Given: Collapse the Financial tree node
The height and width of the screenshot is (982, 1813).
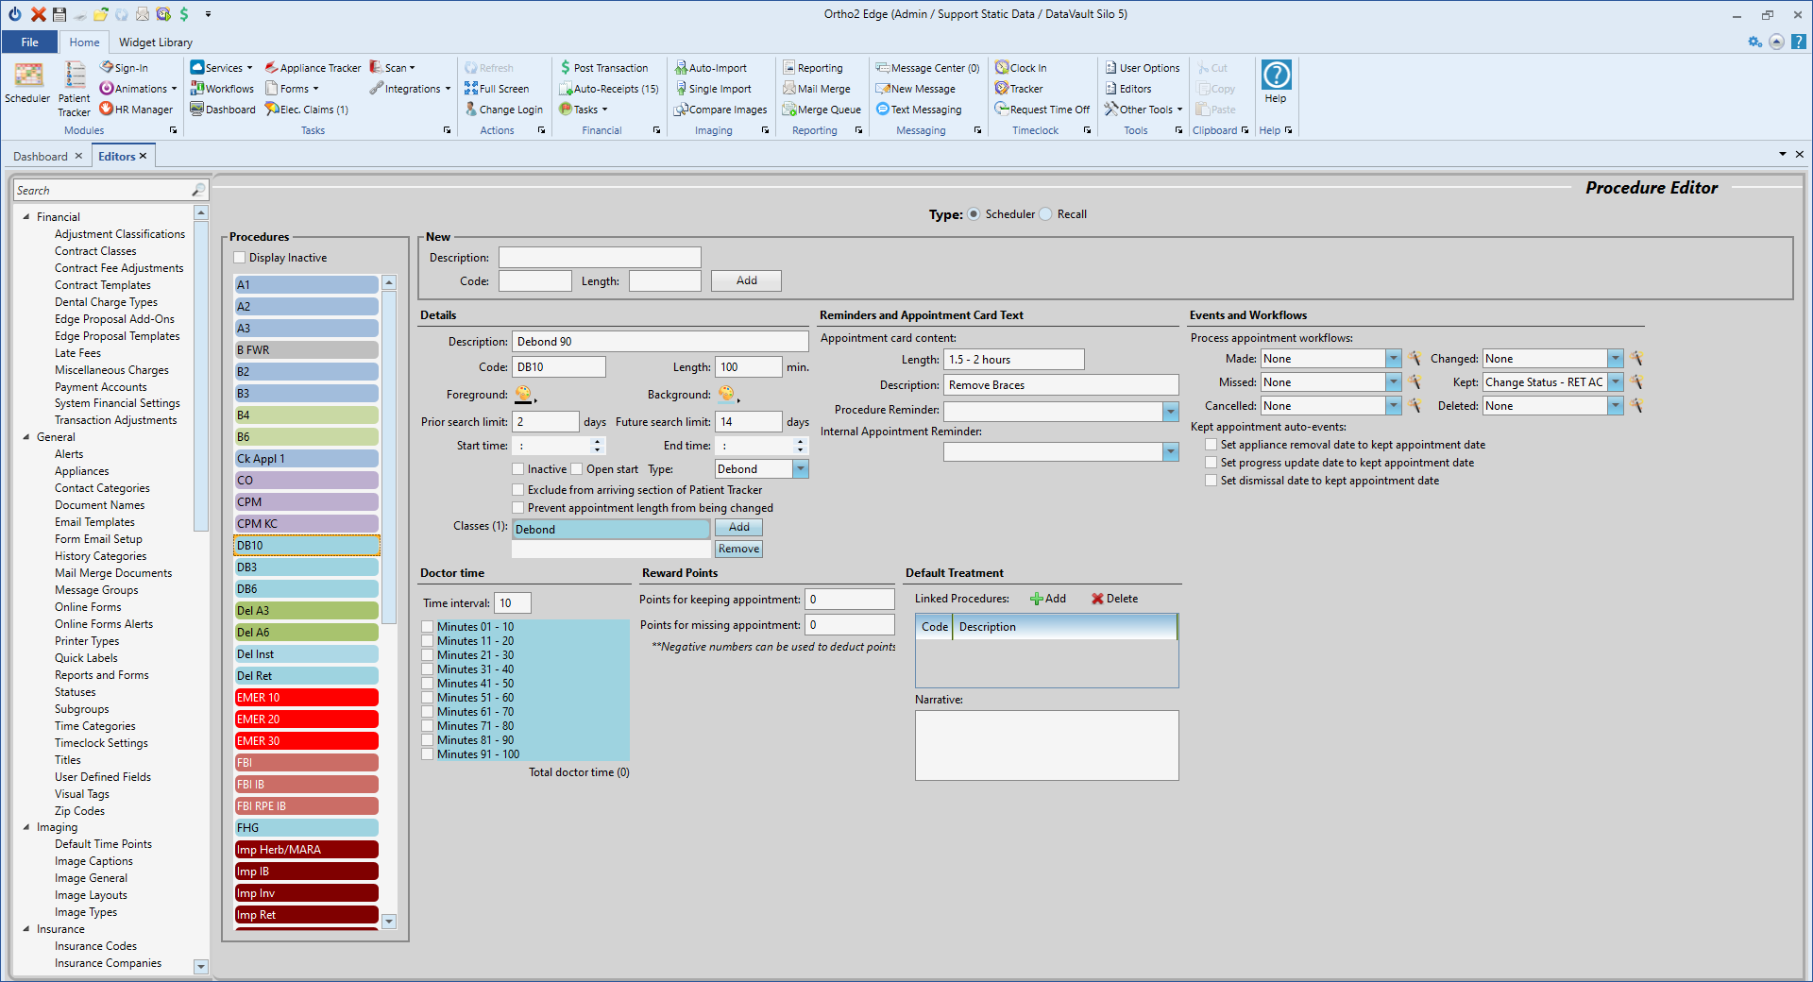Looking at the screenshot, I should [26, 217].
